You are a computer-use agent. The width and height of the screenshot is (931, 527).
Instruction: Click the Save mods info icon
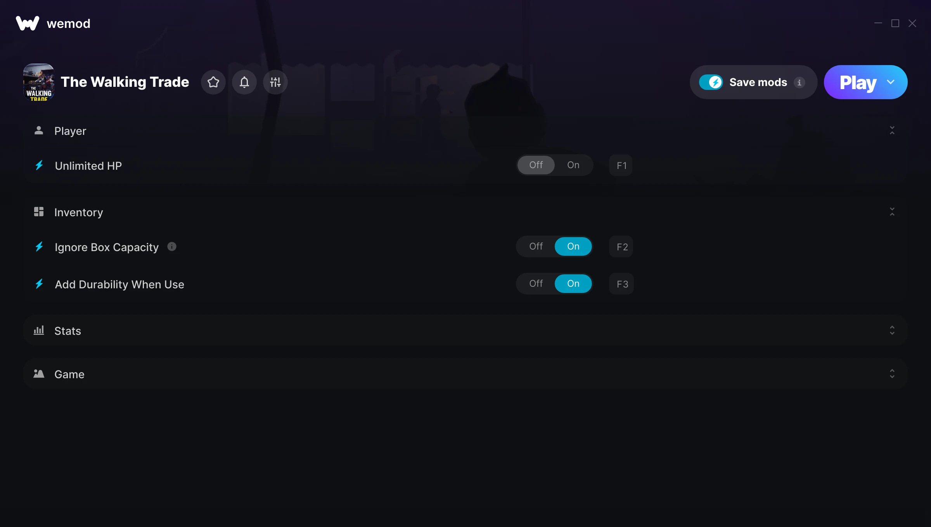click(x=799, y=83)
